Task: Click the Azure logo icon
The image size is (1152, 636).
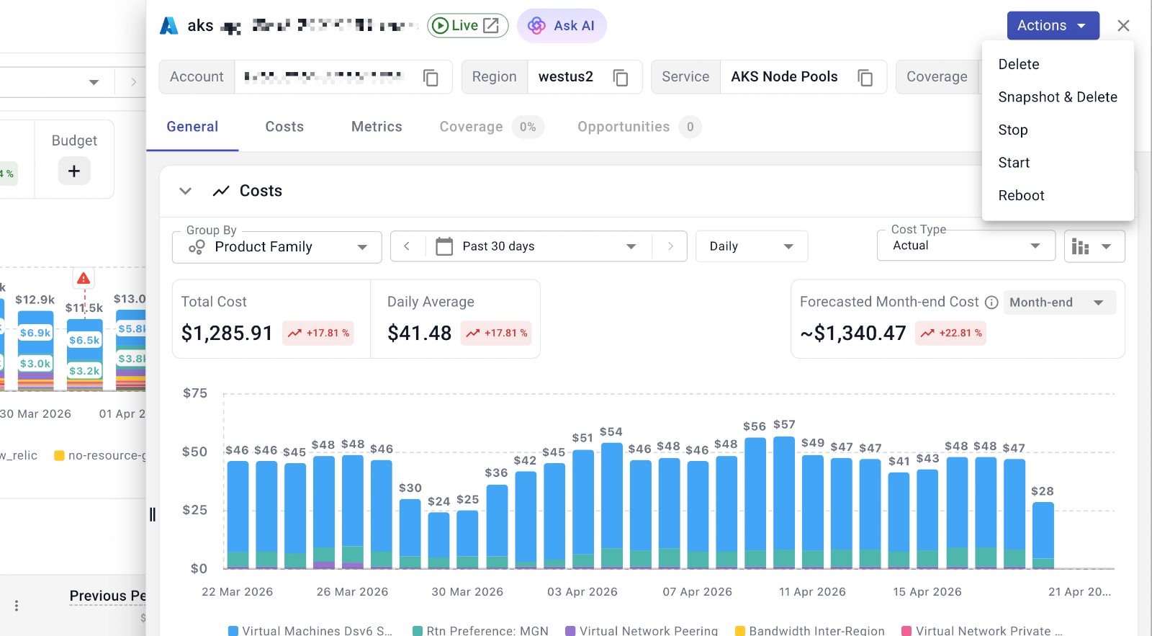Action: click(168, 26)
